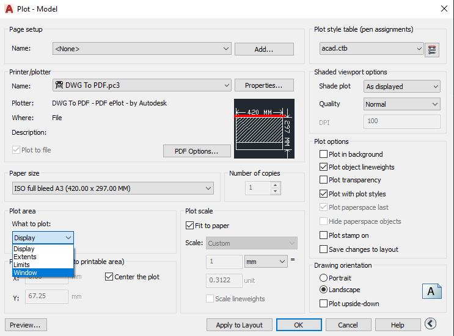Click the Cancel button
This screenshot has width=454, height=336.
(348, 325)
